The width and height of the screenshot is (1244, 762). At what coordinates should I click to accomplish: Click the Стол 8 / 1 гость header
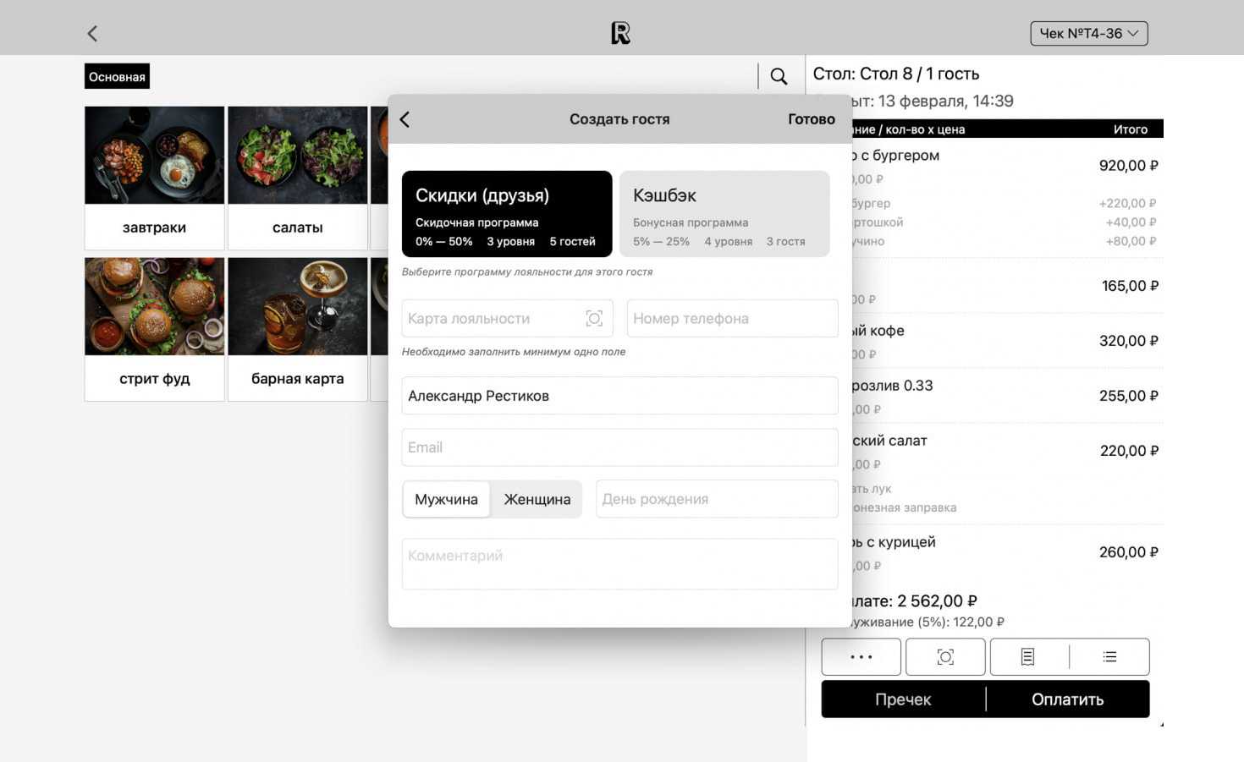click(x=896, y=74)
